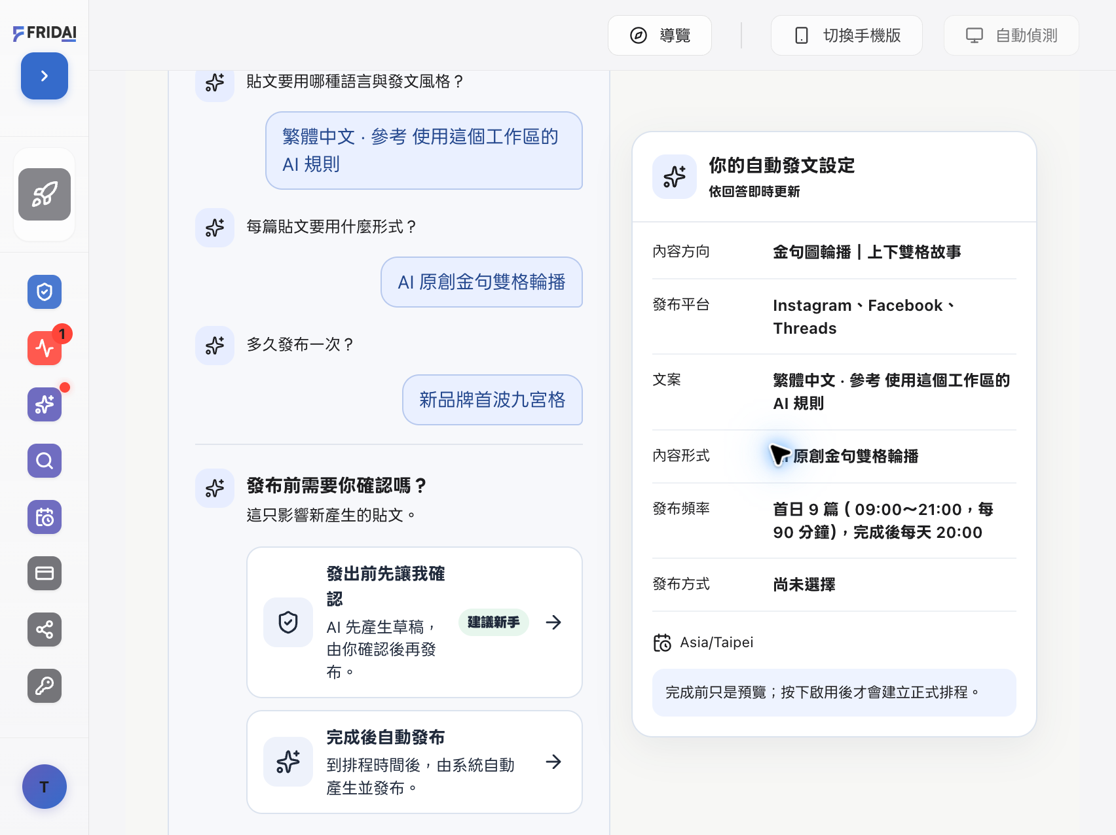
Task: Click 尚未選擇 publishing method value
Action: pos(804,584)
